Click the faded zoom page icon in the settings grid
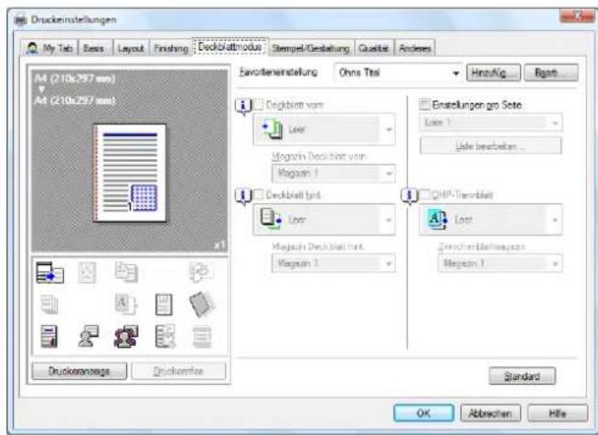Screen dimensions: 598x435 (x=87, y=272)
